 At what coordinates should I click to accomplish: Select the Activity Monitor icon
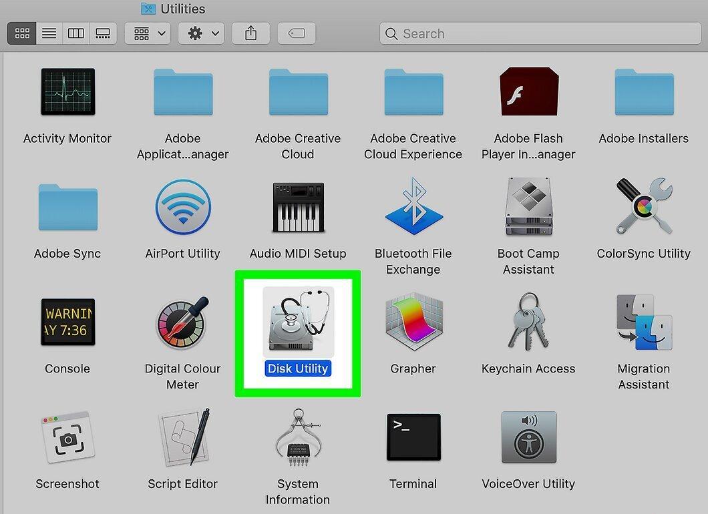point(67,91)
